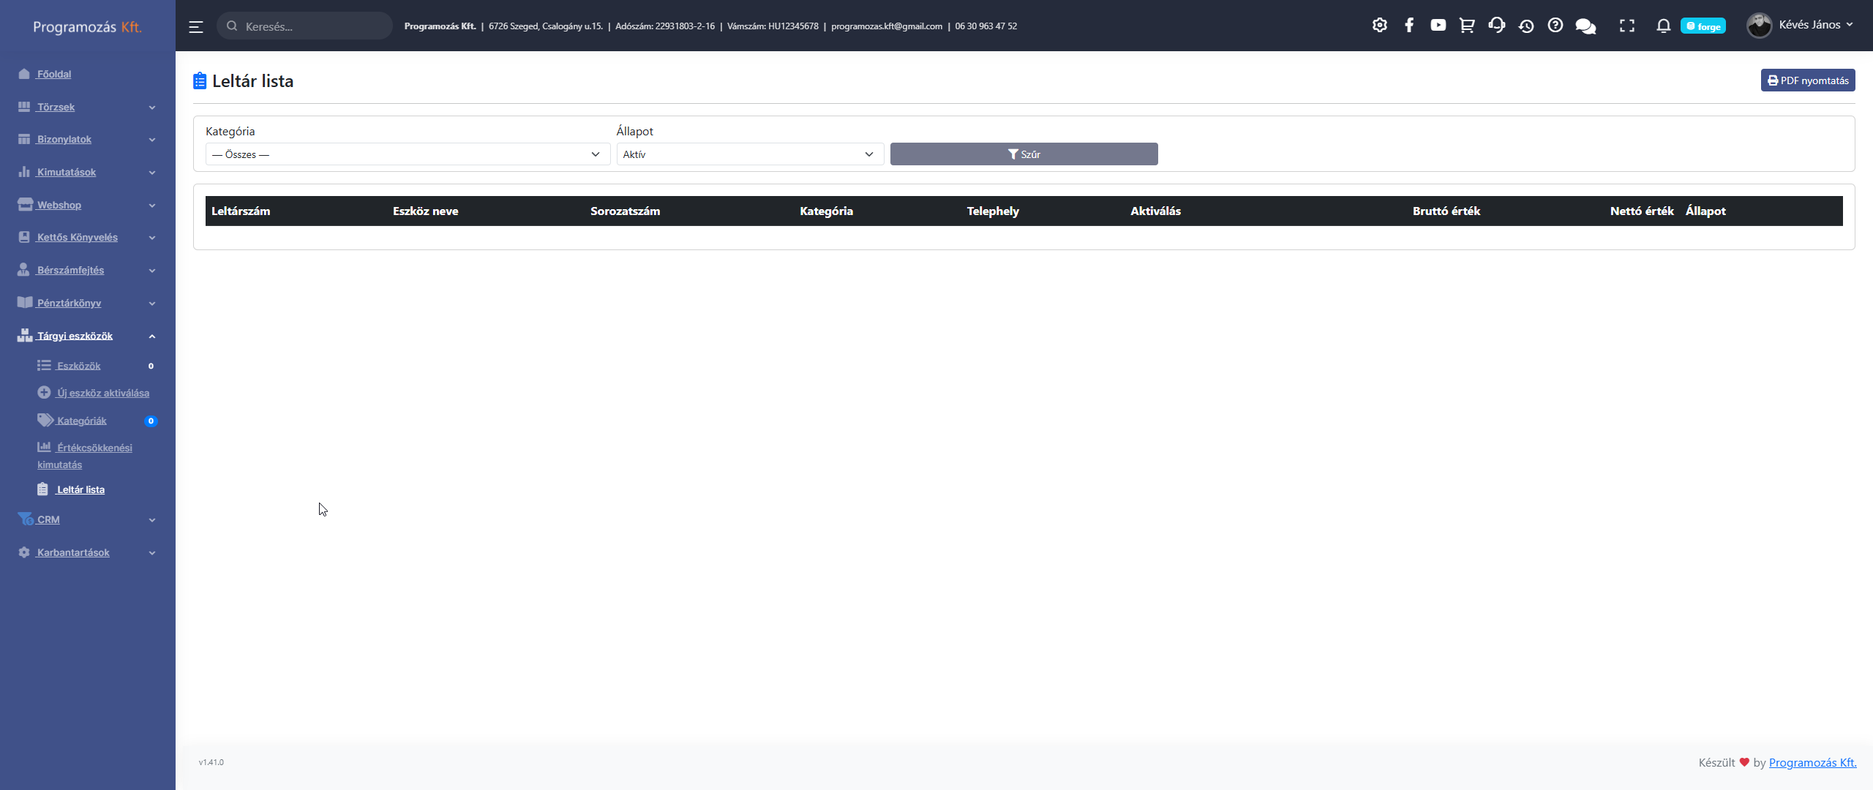Open the history clock icon
The image size is (1873, 790).
coord(1525,26)
